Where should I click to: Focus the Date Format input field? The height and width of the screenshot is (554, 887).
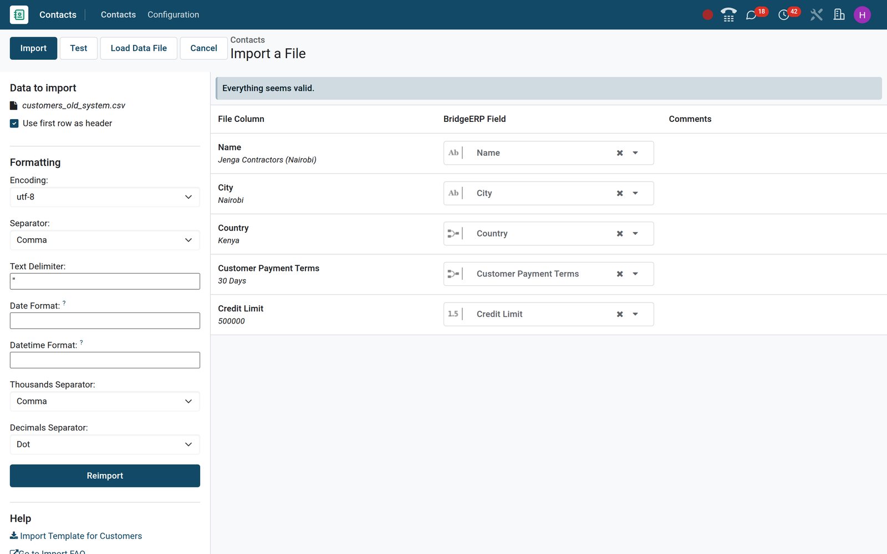pyautogui.click(x=105, y=321)
